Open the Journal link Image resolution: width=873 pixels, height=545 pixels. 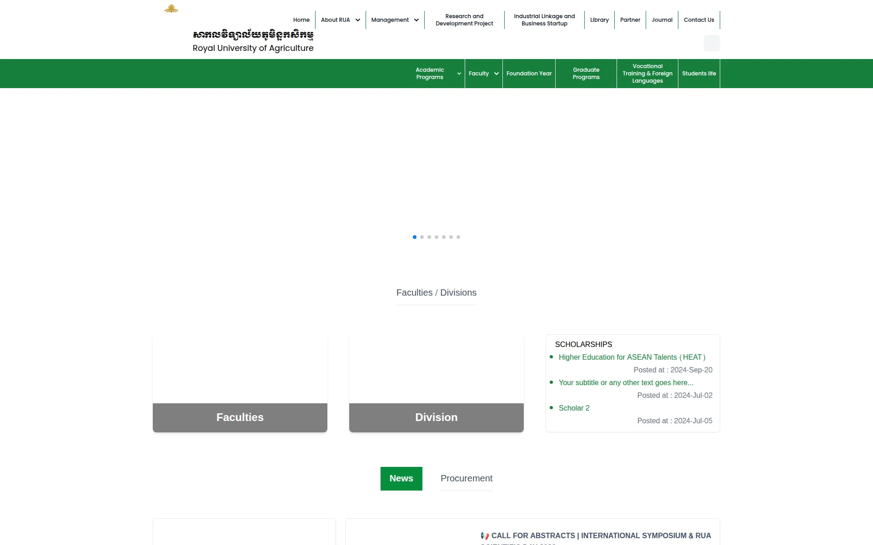[662, 20]
